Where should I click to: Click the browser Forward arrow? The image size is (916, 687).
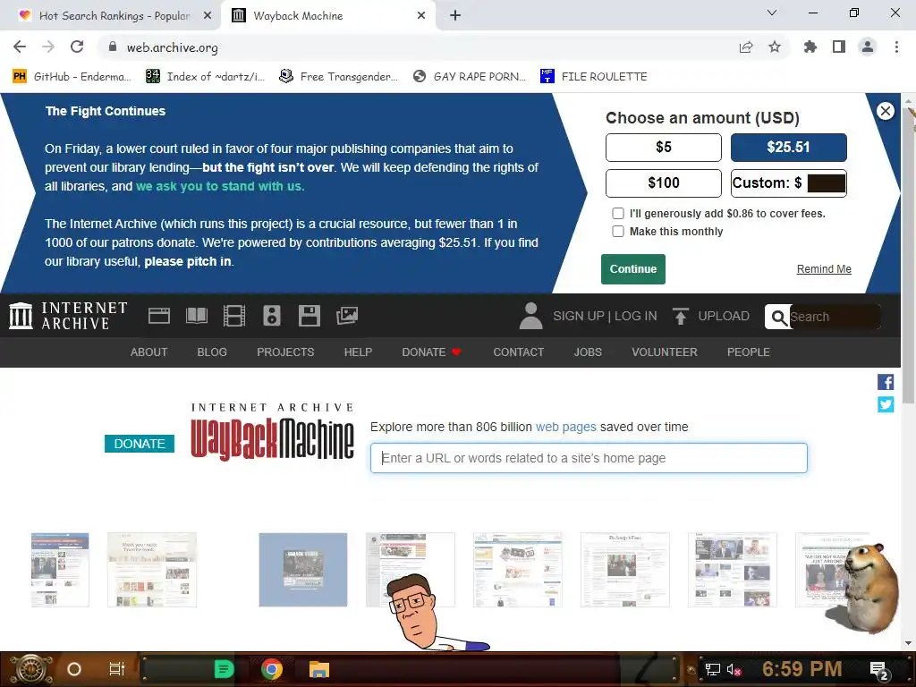48,47
